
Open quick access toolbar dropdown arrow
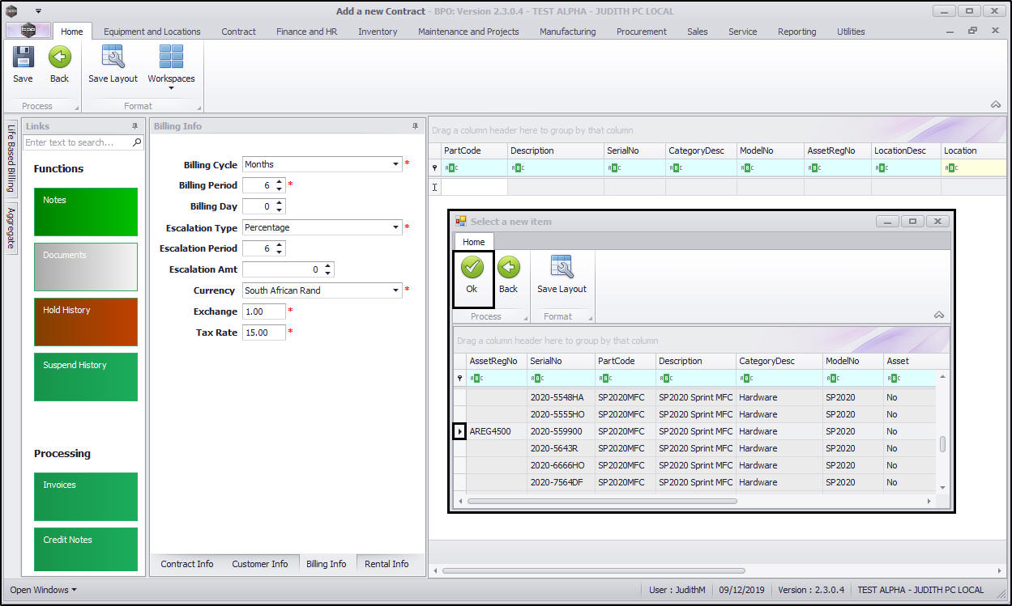(38, 11)
